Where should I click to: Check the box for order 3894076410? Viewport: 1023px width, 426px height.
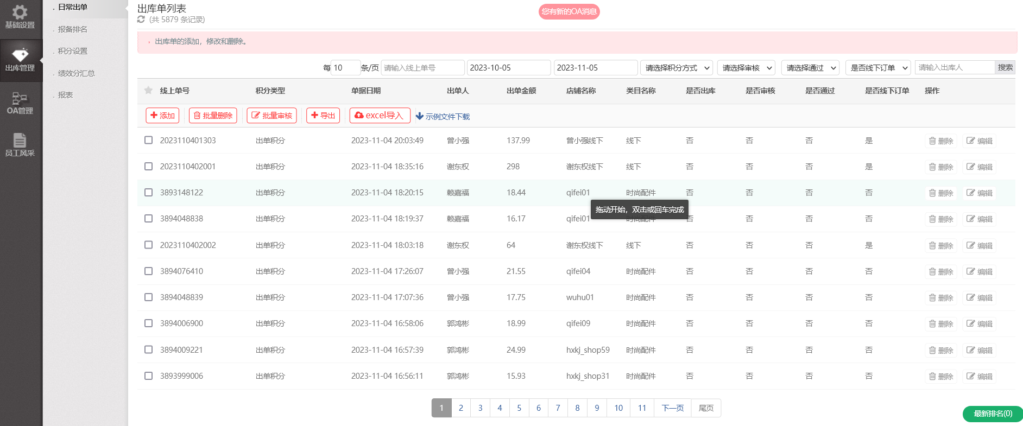(148, 271)
